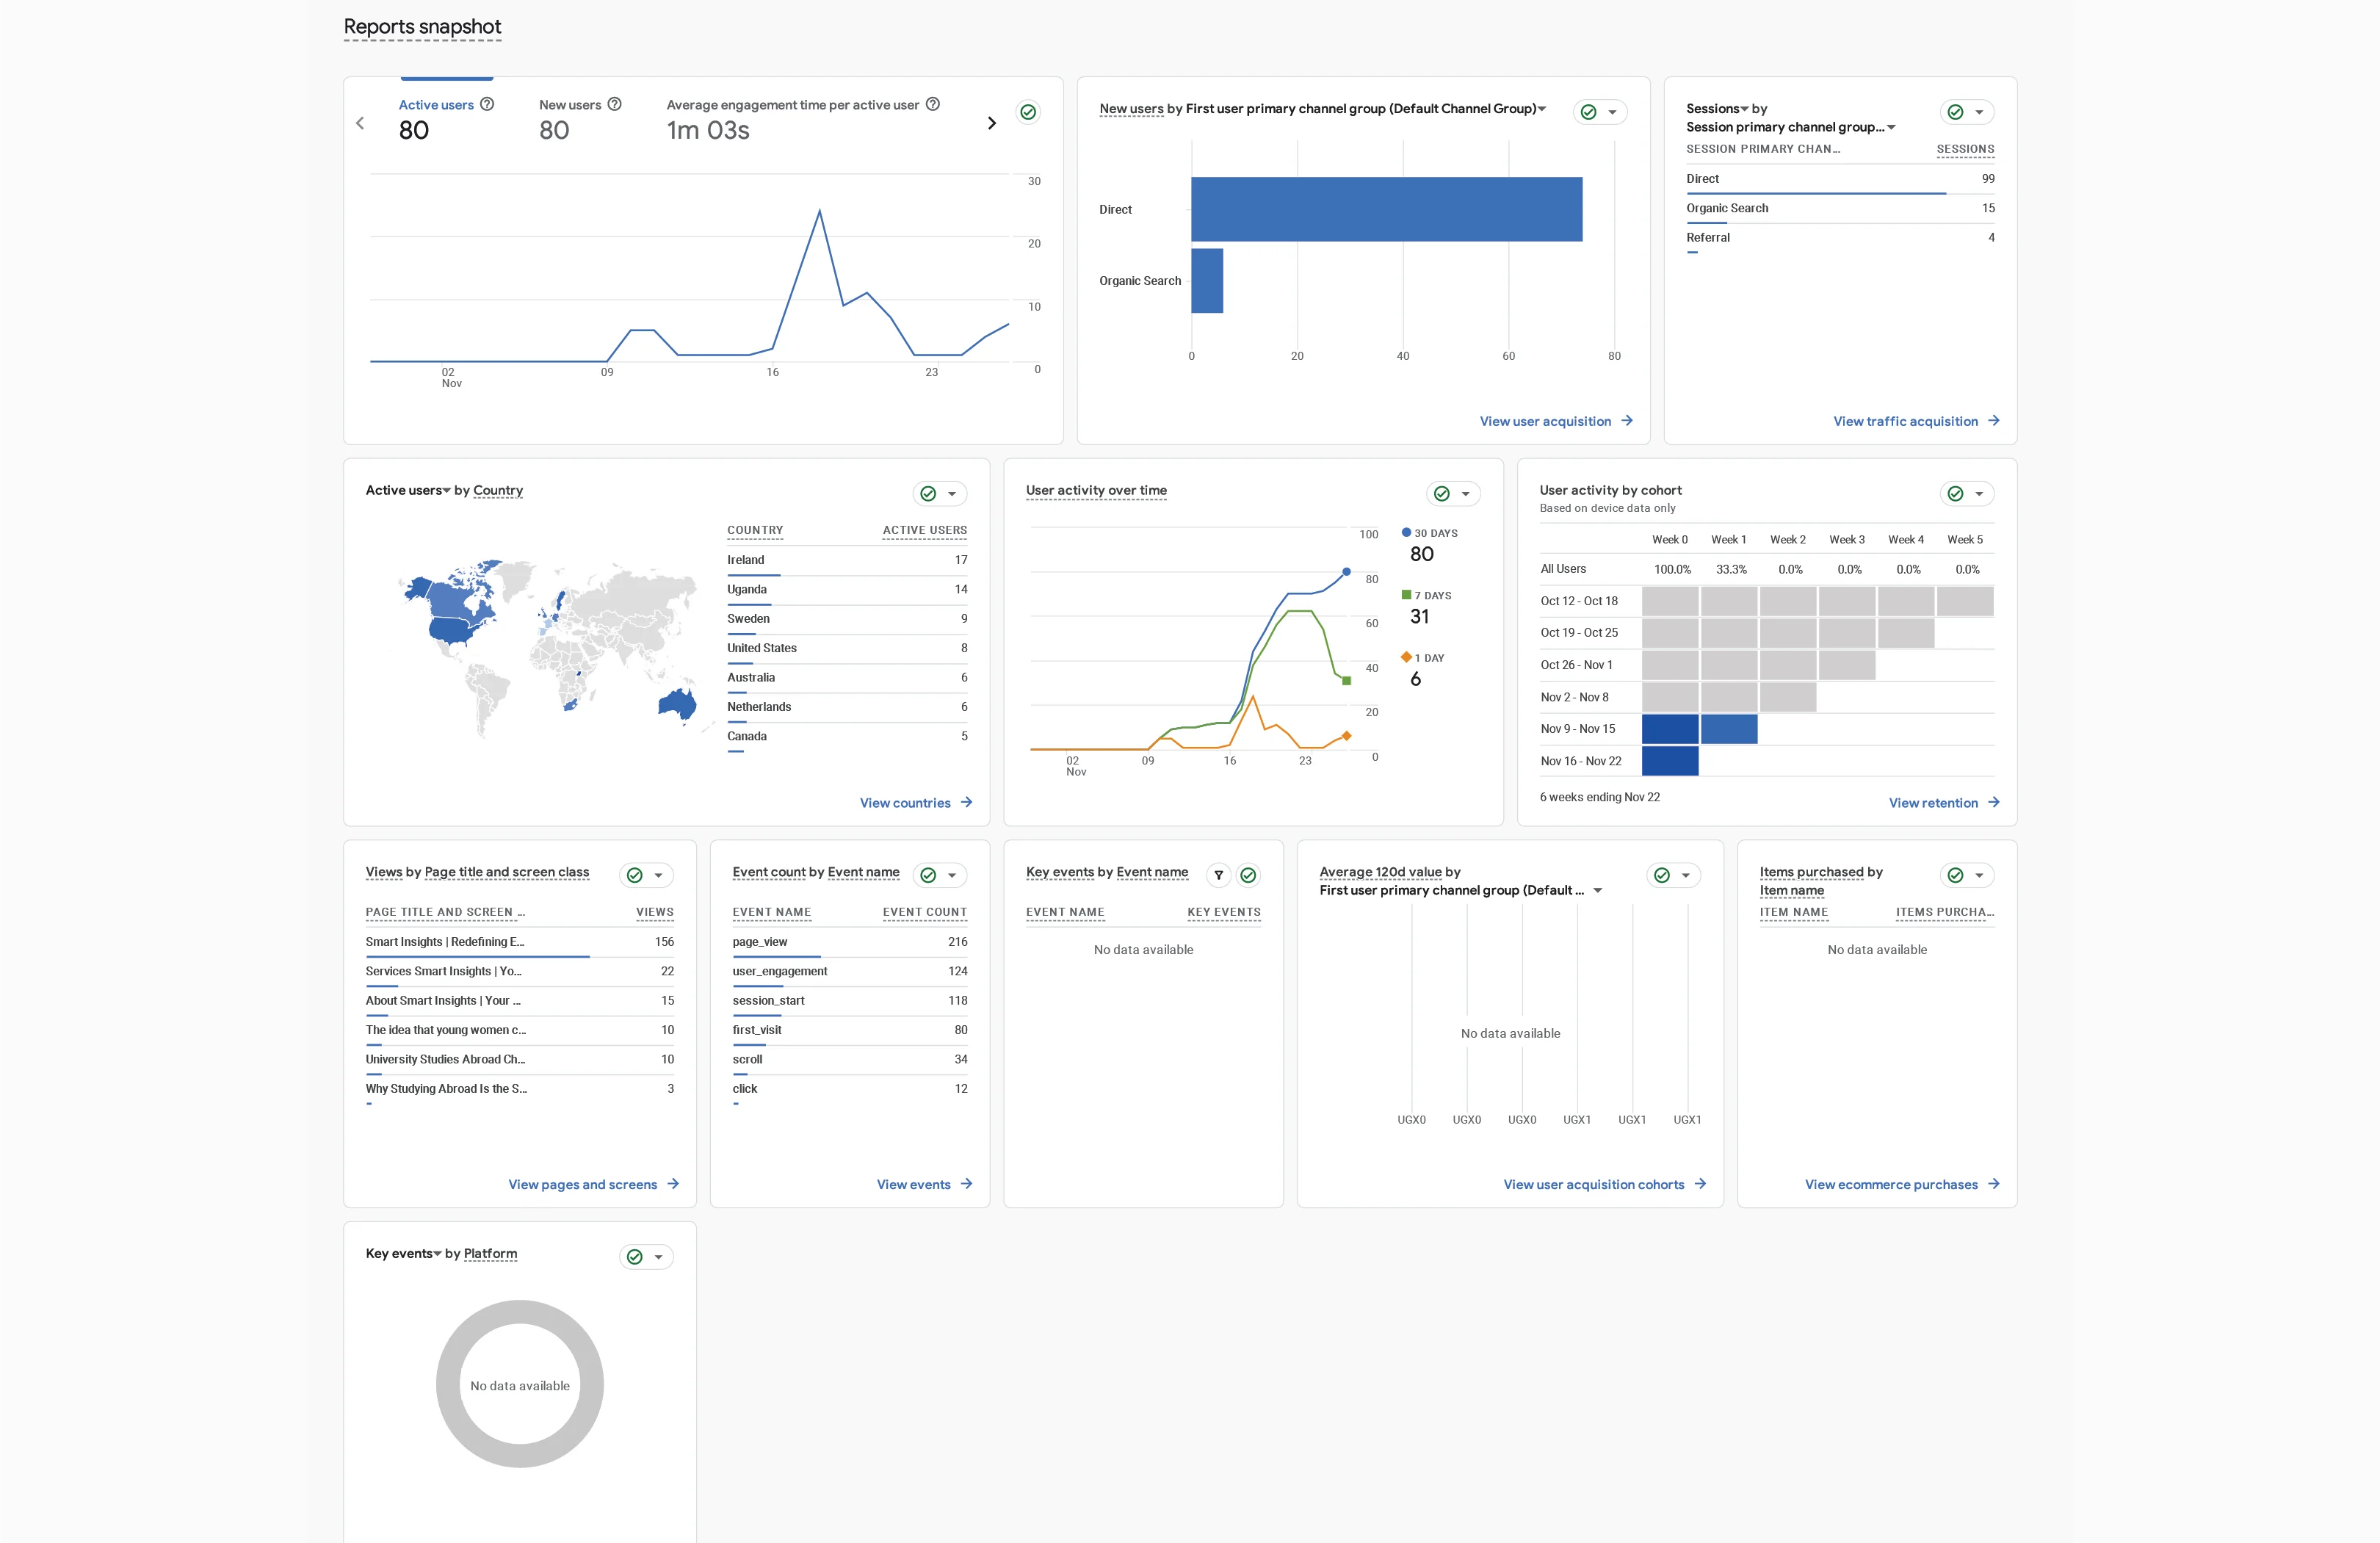Switch to the New users metric tab
The width and height of the screenshot is (2380, 1543).
(x=570, y=104)
